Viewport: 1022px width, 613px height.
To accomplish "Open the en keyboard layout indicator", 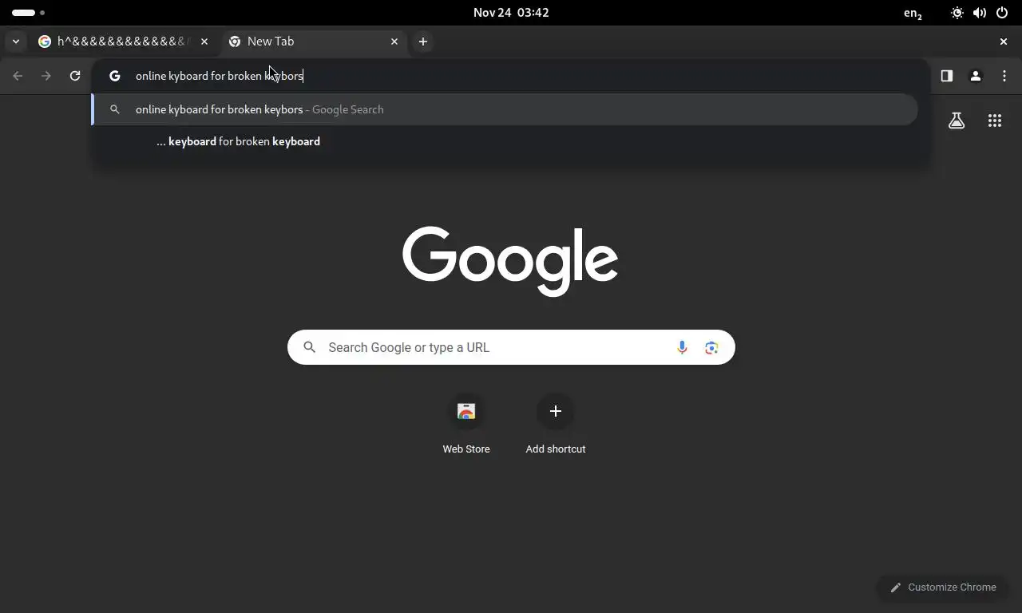I will (x=913, y=13).
